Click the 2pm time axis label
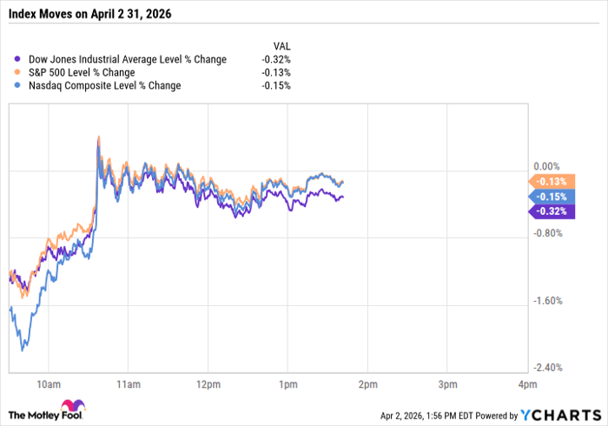 [x=367, y=382]
